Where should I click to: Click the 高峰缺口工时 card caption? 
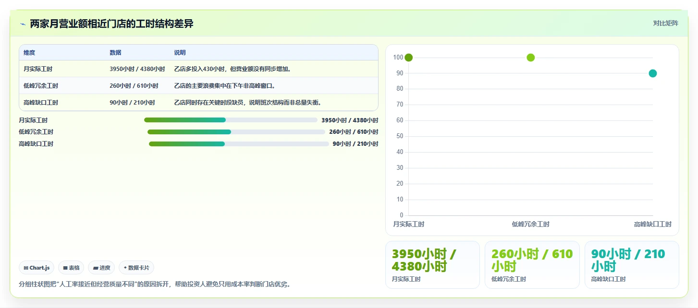click(609, 279)
